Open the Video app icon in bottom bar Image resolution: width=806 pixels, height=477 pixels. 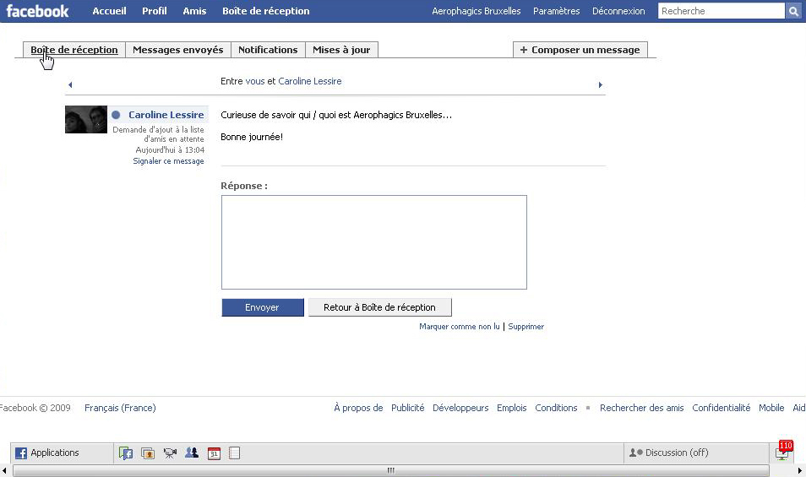click(x=170, y=453)
